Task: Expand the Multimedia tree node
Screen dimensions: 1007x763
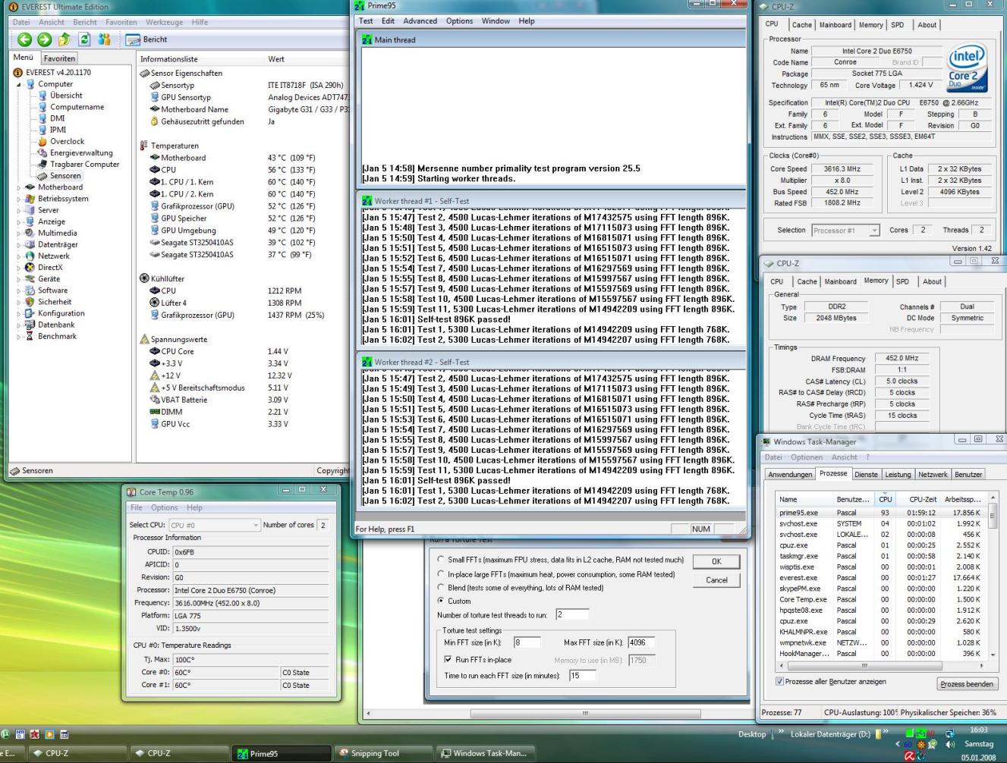Action: pyautogui.click(x=19, y=233)
